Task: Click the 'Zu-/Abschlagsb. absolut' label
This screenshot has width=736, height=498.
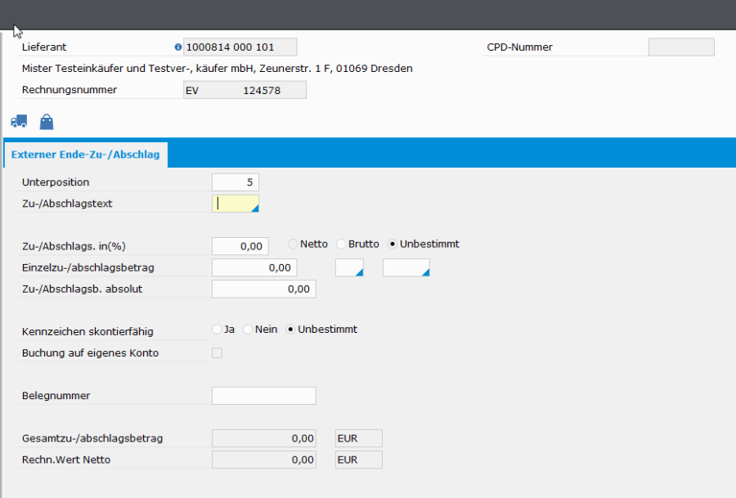Action: coord(82,289)
